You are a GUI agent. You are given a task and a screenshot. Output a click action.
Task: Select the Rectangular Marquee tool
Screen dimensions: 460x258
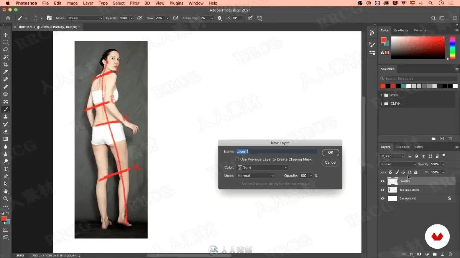(6, 42)
